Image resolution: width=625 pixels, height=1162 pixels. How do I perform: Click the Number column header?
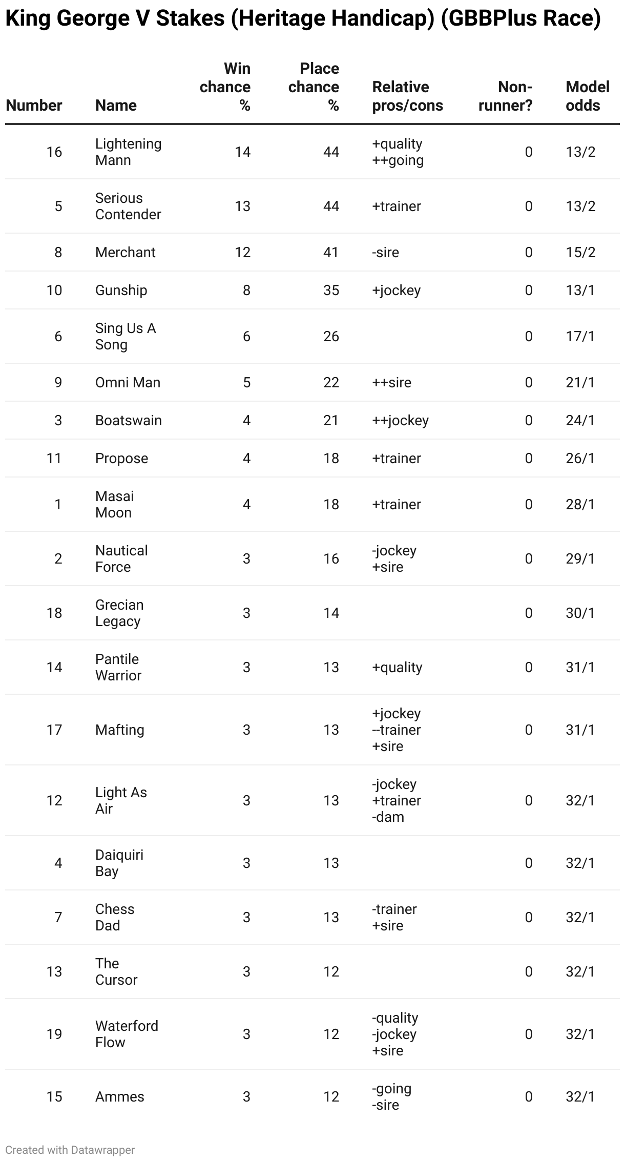click(x=34, y=105)
